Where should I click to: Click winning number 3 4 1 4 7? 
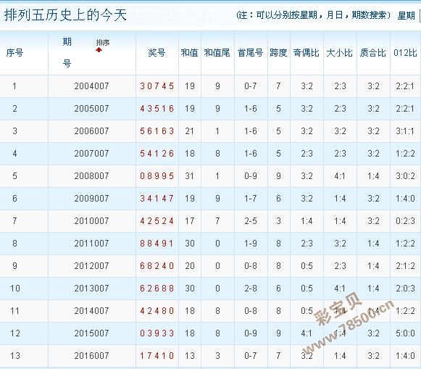pos(157,199)
